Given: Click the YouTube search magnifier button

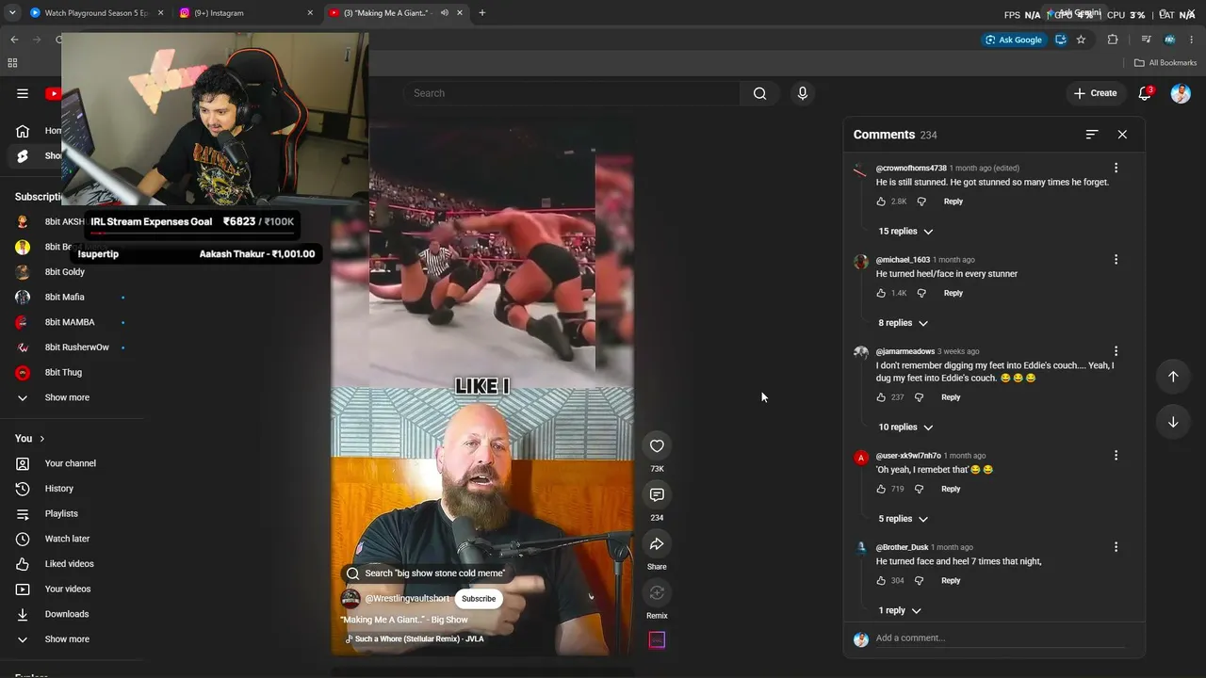Looking at the screenshot, I should click(759, 93).
